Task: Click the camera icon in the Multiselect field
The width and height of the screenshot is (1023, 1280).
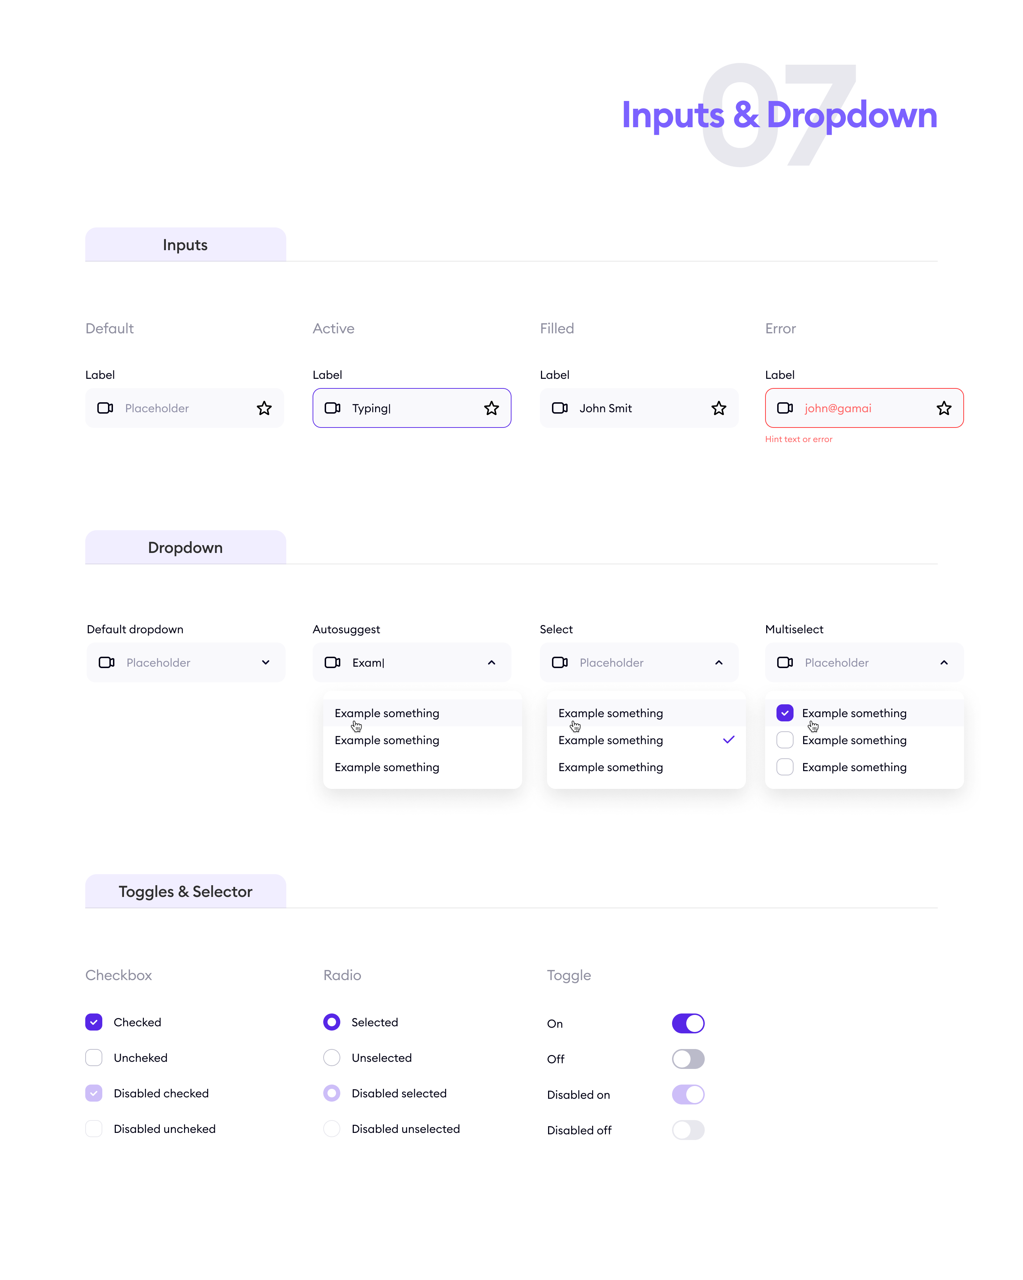Action: [784, 662]
